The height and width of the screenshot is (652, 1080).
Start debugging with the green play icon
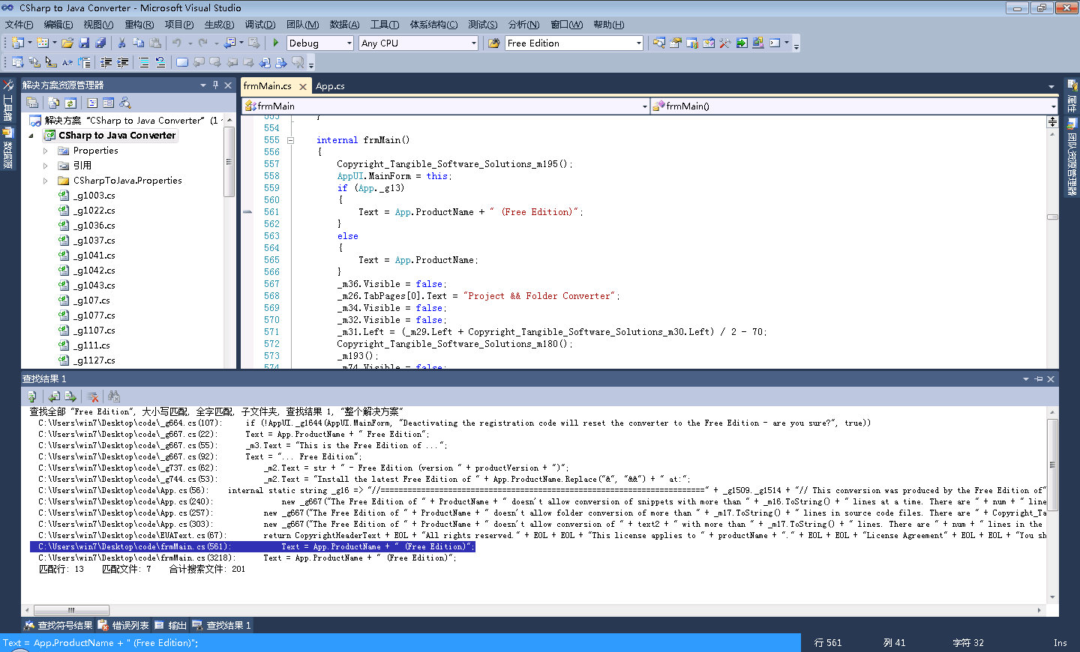(276, 43)
